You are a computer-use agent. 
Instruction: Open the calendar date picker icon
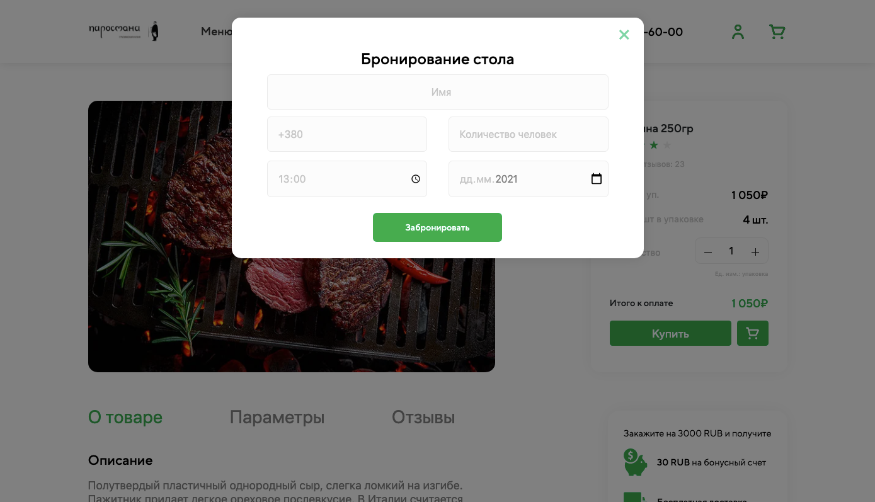[597, 179]
